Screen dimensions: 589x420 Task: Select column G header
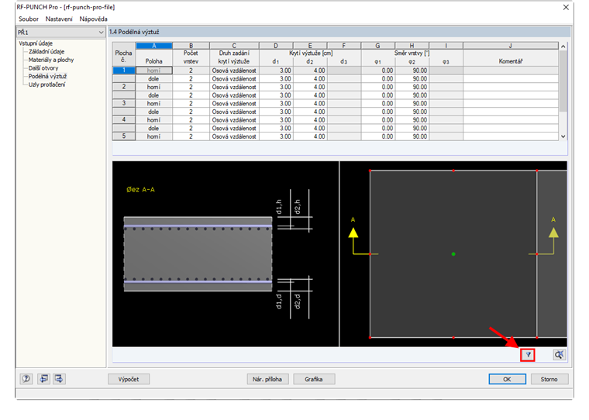[x=378, y=46]
